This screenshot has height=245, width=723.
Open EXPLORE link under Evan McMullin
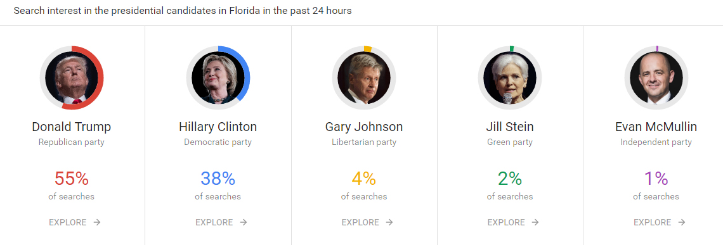660,222
